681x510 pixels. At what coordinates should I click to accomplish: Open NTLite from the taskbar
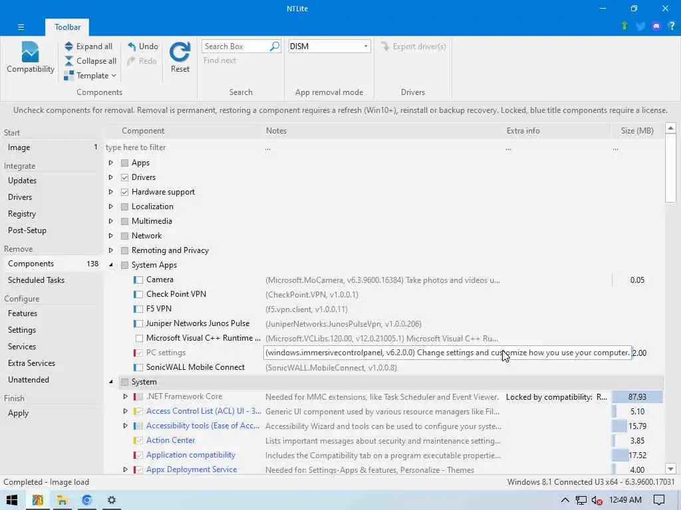click(x=37, y=500)
